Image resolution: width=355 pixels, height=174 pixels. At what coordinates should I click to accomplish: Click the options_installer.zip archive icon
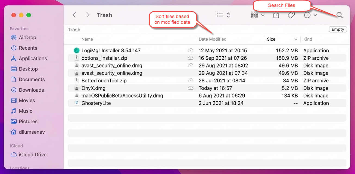pyautogui.click(x=77, y=58)
